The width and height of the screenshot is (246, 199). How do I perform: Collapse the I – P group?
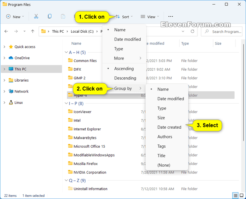coord(66,103)
